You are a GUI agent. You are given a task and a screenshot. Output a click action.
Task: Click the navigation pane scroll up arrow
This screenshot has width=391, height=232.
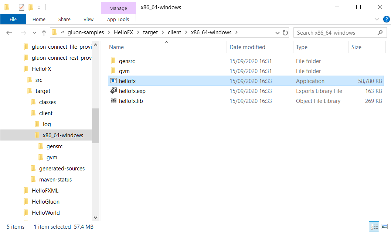click(x=95, y=45)
